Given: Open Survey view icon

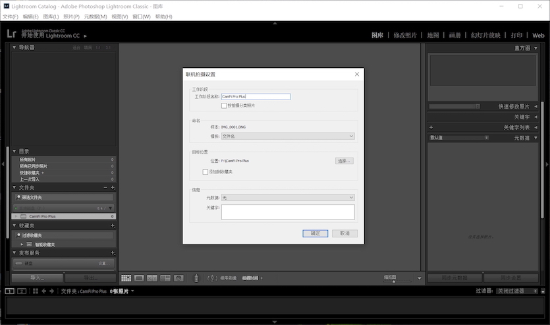Looking at the screenshot, I should coord(165,278).
